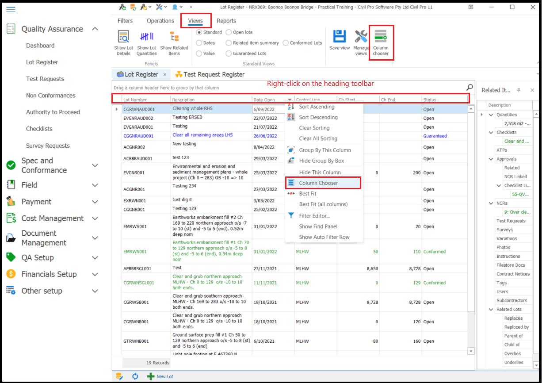Close the Lot Register tab
The height and width of the screenshot is (383, 542).
[165, 75]
